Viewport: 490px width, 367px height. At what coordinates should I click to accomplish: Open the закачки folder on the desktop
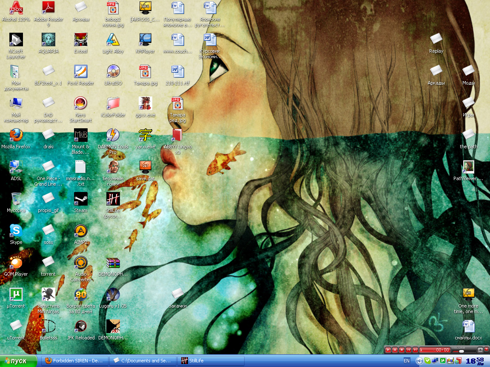coord(178,298)
